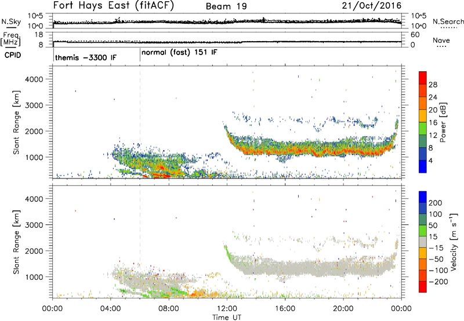Click 'Slant Range [km]' label of power panel

pos(16,122)
